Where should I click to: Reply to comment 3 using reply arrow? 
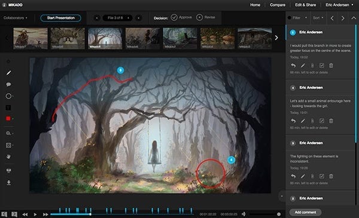pyautogui.click(x=293, y=176)
